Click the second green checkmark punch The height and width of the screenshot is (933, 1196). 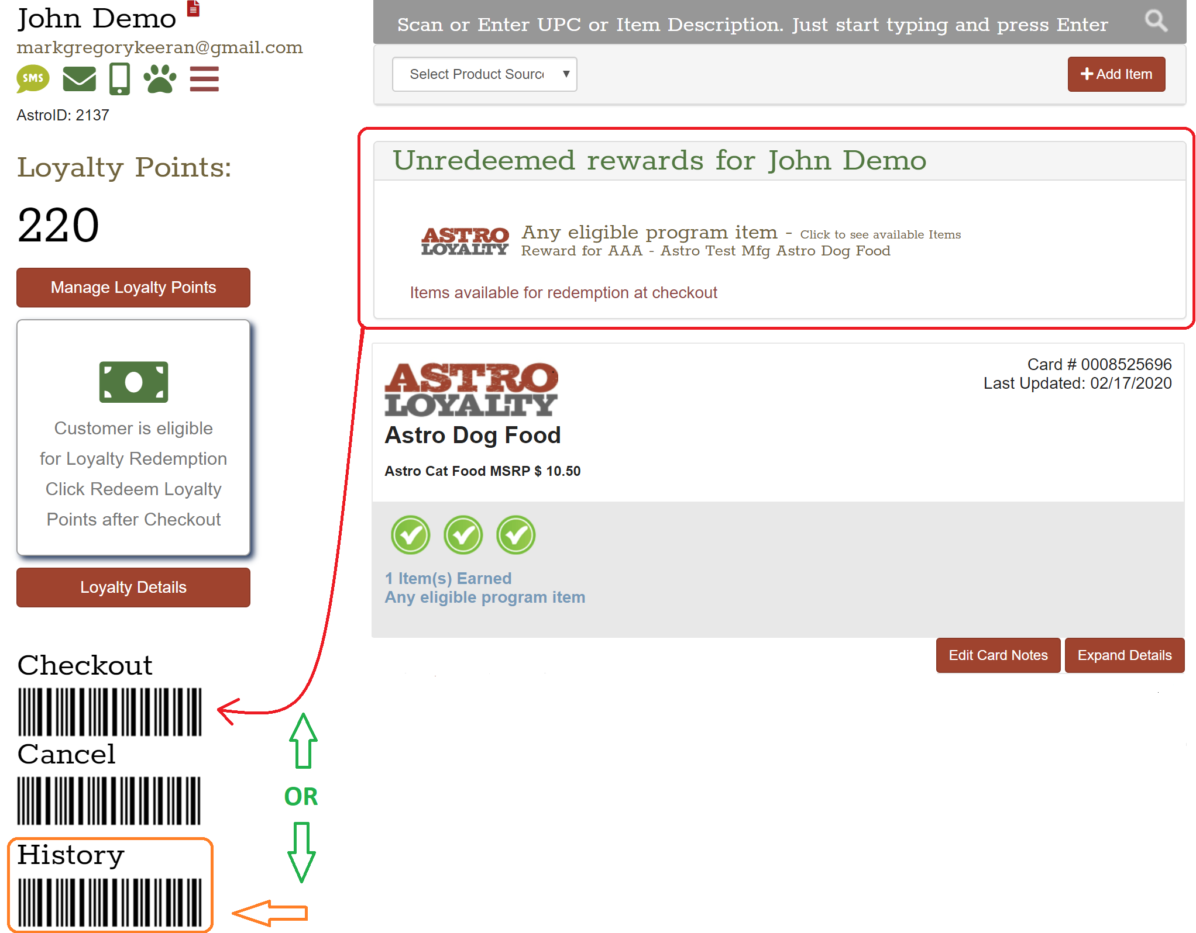coord(463,534)
